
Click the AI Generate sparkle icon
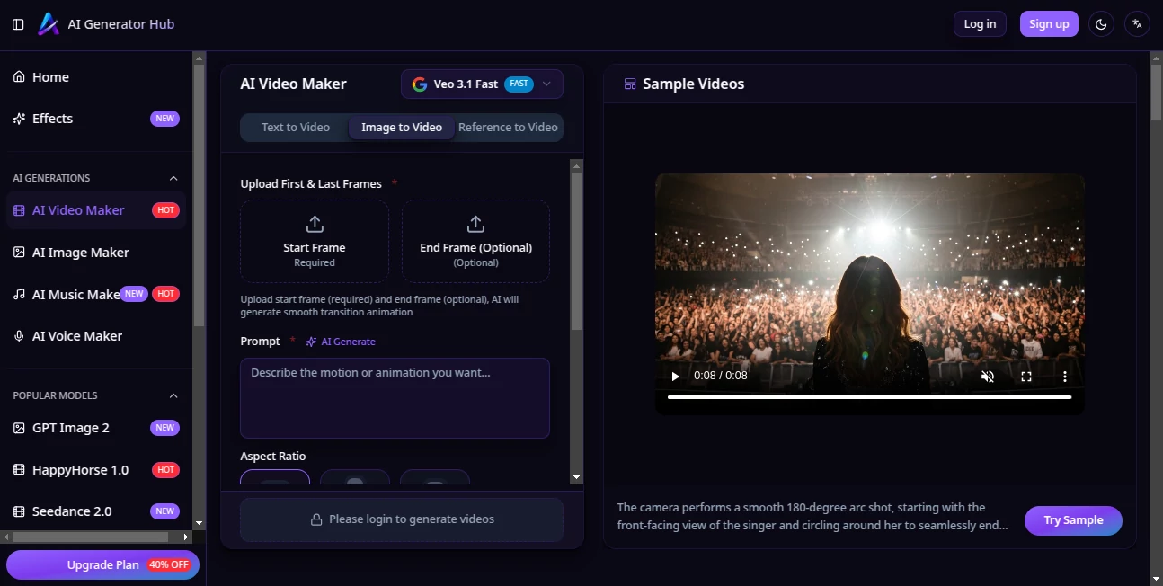click(311, 342)
